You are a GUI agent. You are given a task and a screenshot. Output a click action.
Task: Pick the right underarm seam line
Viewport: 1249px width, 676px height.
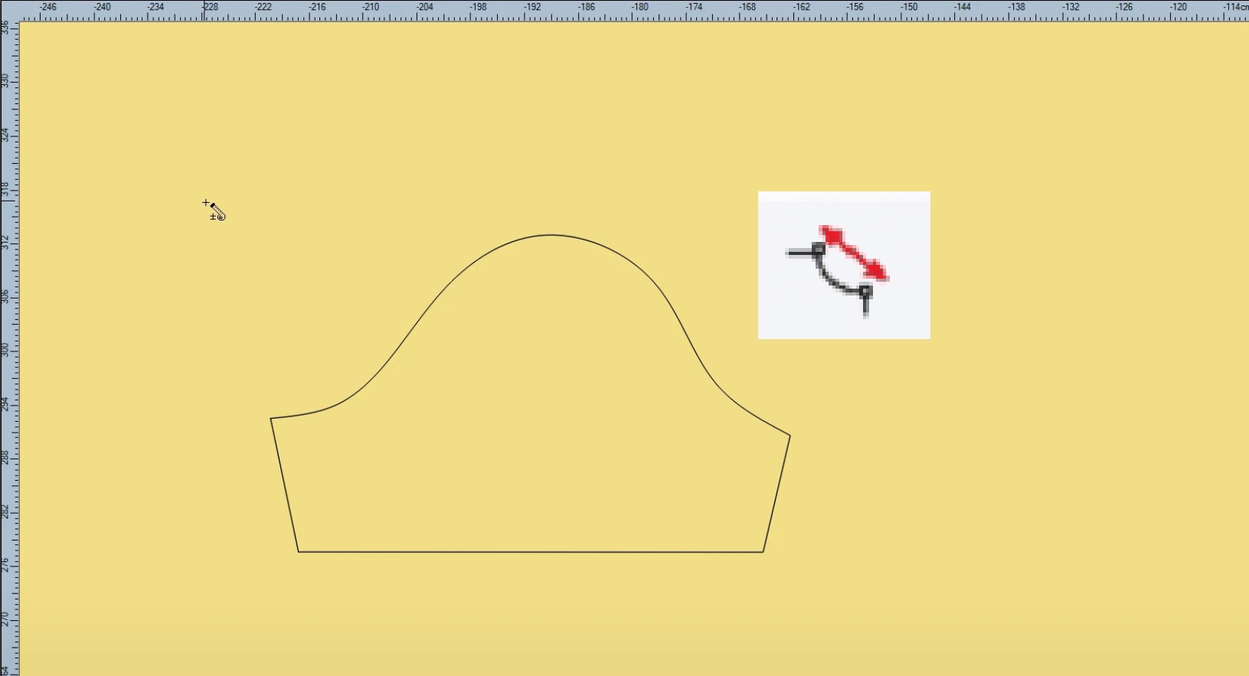click(x=777, y=494)
